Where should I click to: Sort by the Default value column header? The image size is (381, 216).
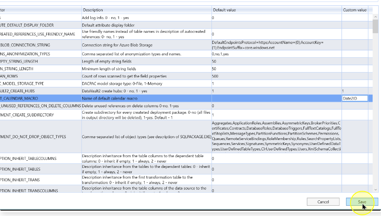(277, 10)
